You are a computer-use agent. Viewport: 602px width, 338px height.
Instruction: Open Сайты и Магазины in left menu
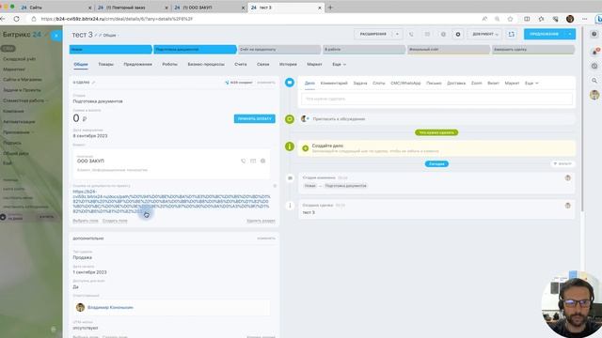pyautogui.click(x=23, y=79)
